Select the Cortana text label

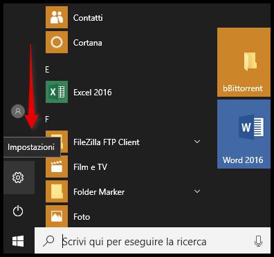pyautogui.click(x=88, y=43)
